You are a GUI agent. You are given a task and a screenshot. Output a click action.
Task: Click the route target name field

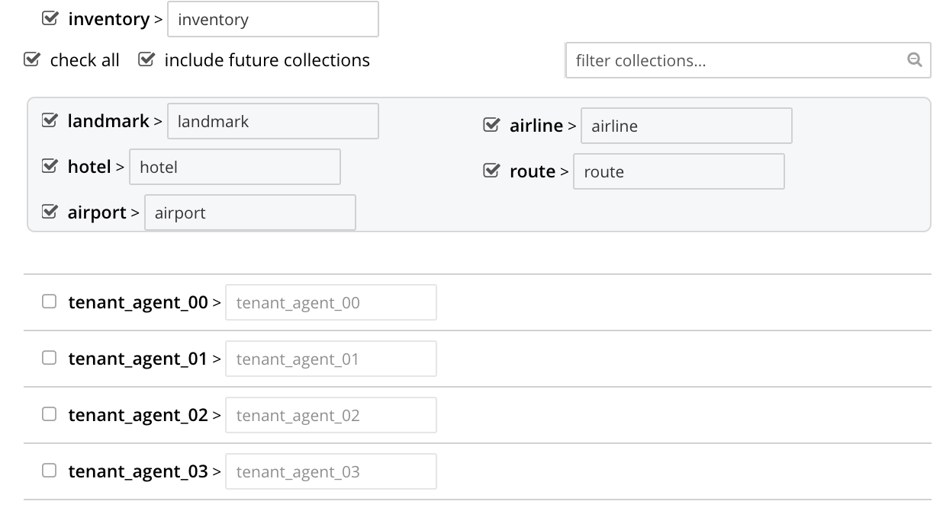click(x=677, y=171)
